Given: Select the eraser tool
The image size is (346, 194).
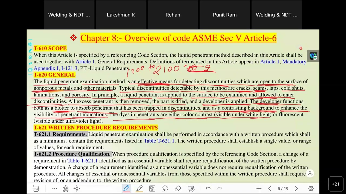Looking at the screenshot, I should (x=178, y=188).
